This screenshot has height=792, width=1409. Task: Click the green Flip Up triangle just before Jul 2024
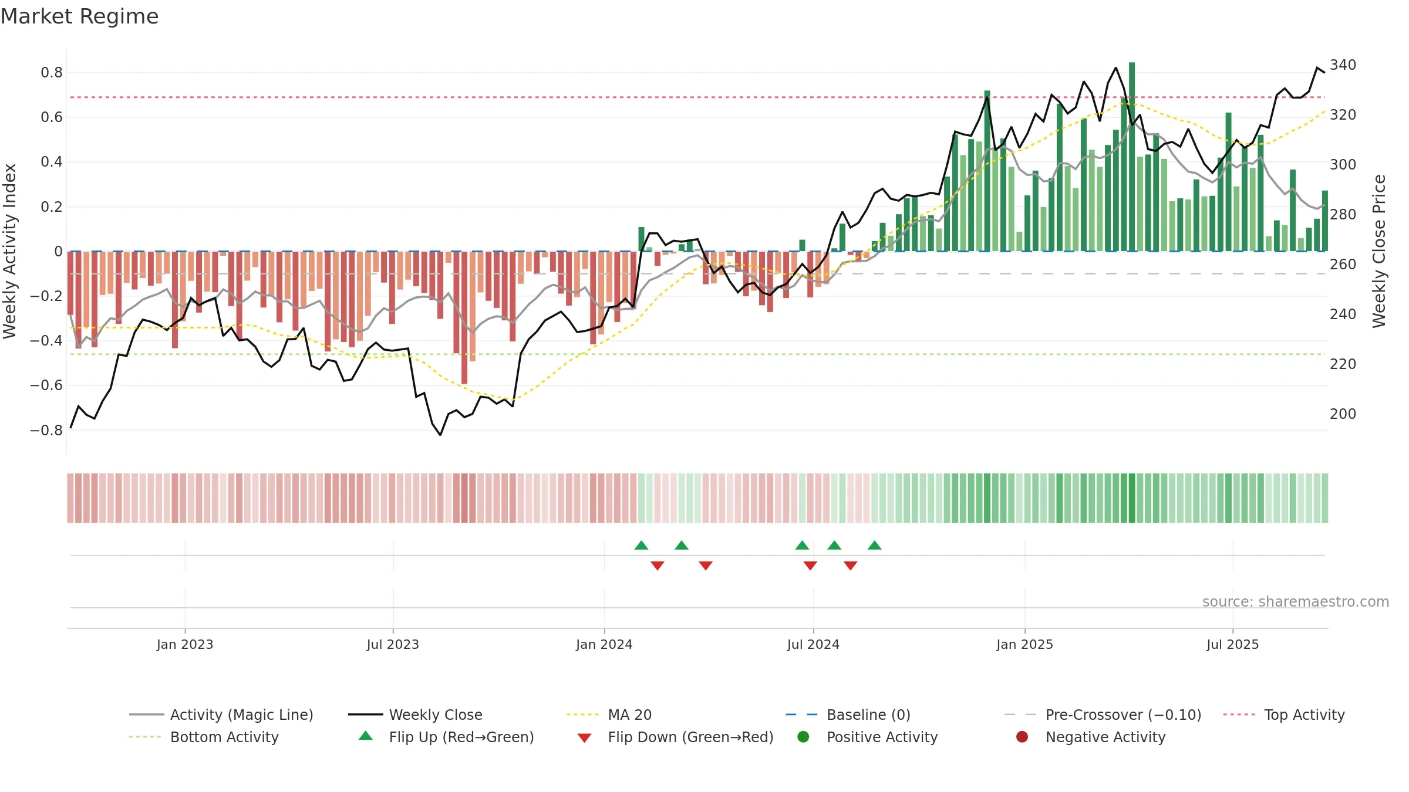[x=802, y=546]
